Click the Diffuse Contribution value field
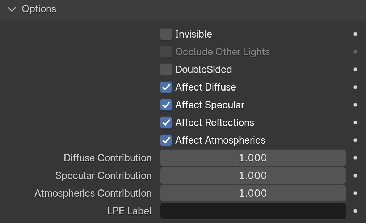The width and height of the screenshot is (366, 223). coord(253,158)
